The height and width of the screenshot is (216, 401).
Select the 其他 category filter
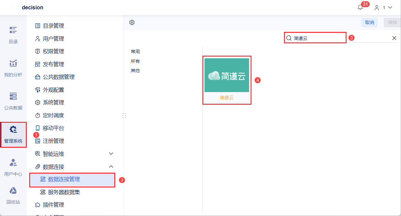[x=135, y=71]
